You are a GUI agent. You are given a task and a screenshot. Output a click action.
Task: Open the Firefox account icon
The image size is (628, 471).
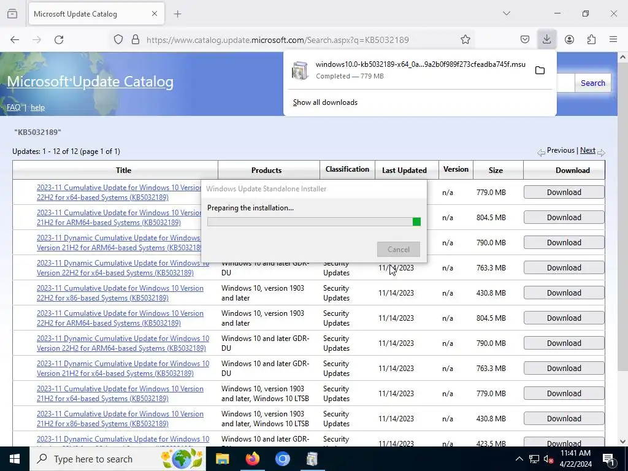tap(569, 40)
